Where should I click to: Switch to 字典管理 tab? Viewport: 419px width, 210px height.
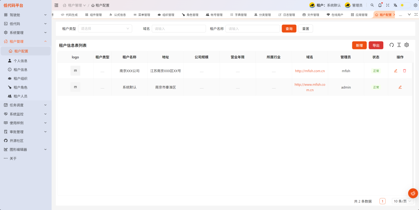(238, 15)
